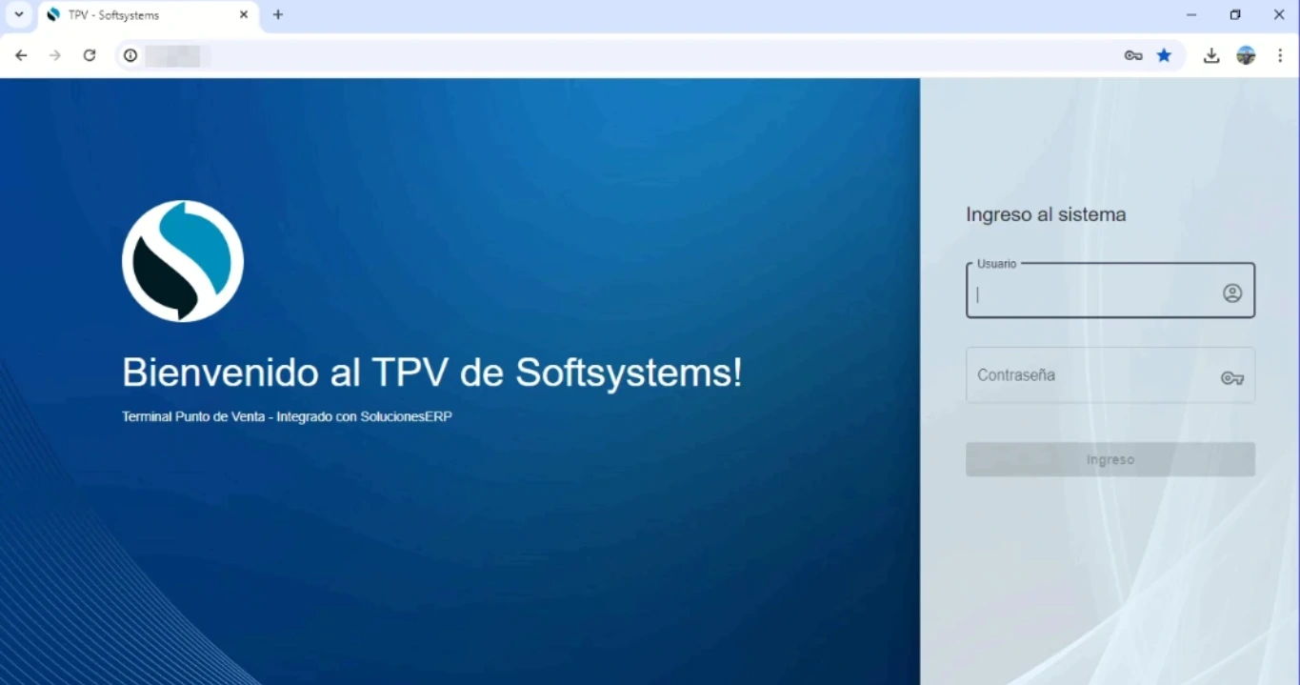
Task: Open a new tab with the plus button
Action: pos(276,14)
